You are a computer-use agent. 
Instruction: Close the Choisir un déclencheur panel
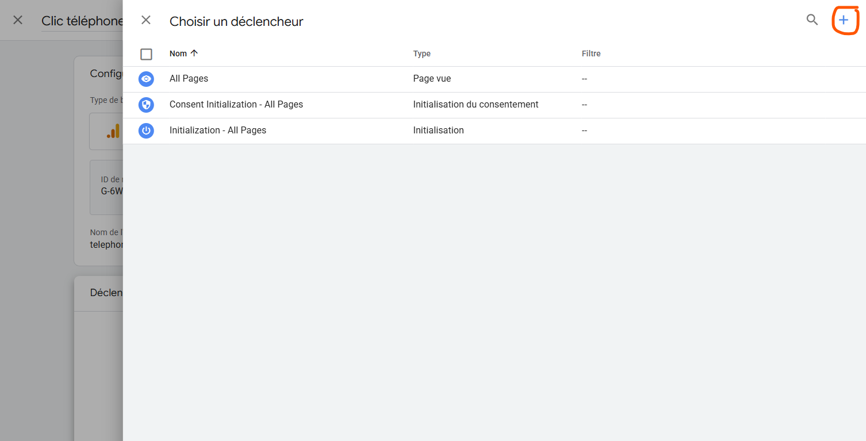(146, 20)
